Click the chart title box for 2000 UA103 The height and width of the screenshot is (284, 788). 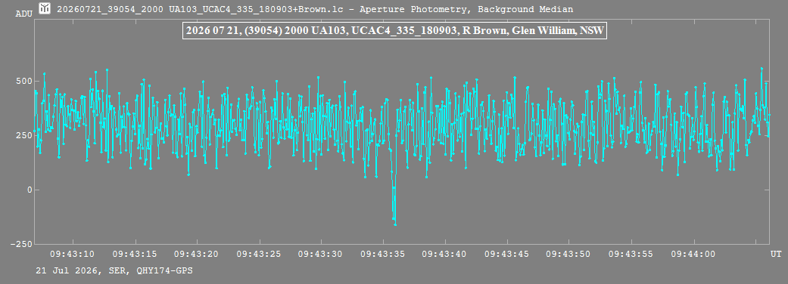[x=395, y=31]
